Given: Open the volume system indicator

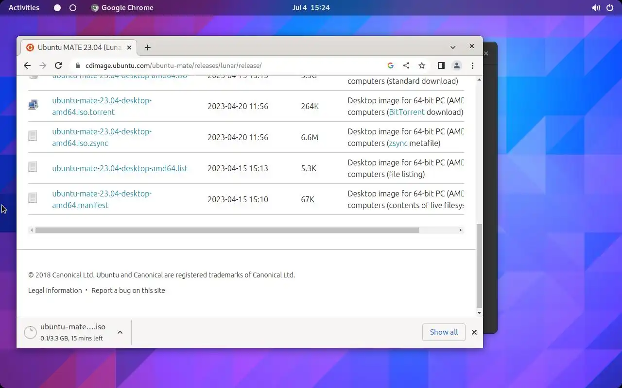Looking at the screenshot, I should 596,8.
